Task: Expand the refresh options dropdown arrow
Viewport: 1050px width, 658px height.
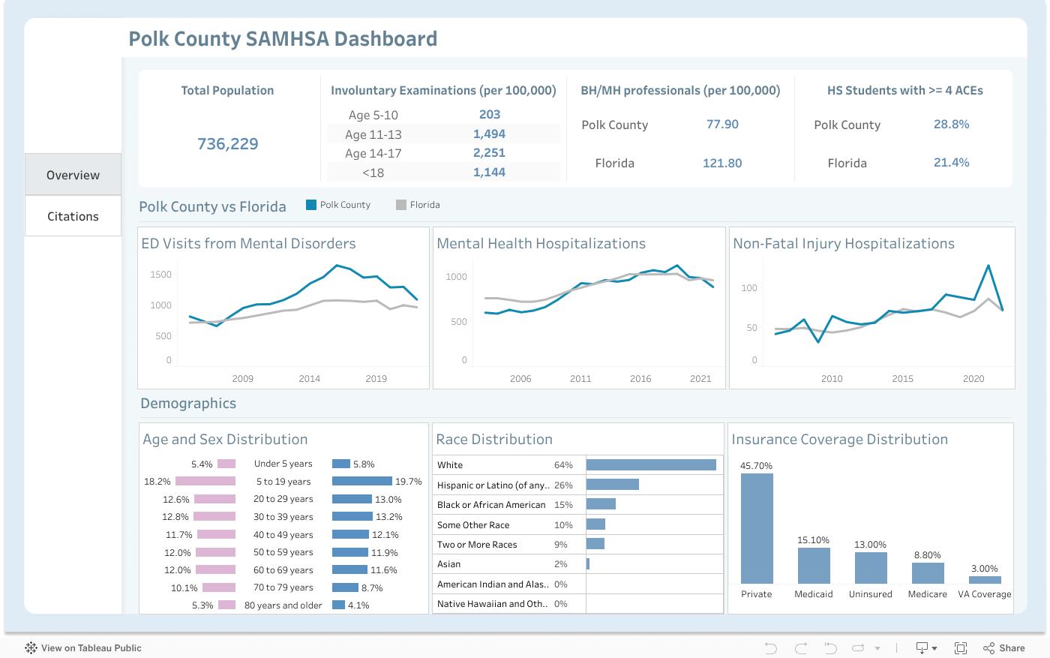Action: tap(877, 649)
